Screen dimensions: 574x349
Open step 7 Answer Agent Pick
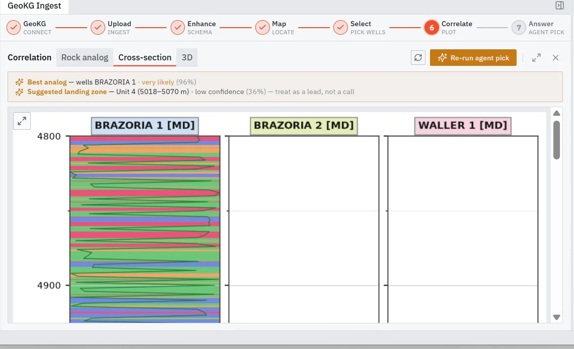(538, 28)
